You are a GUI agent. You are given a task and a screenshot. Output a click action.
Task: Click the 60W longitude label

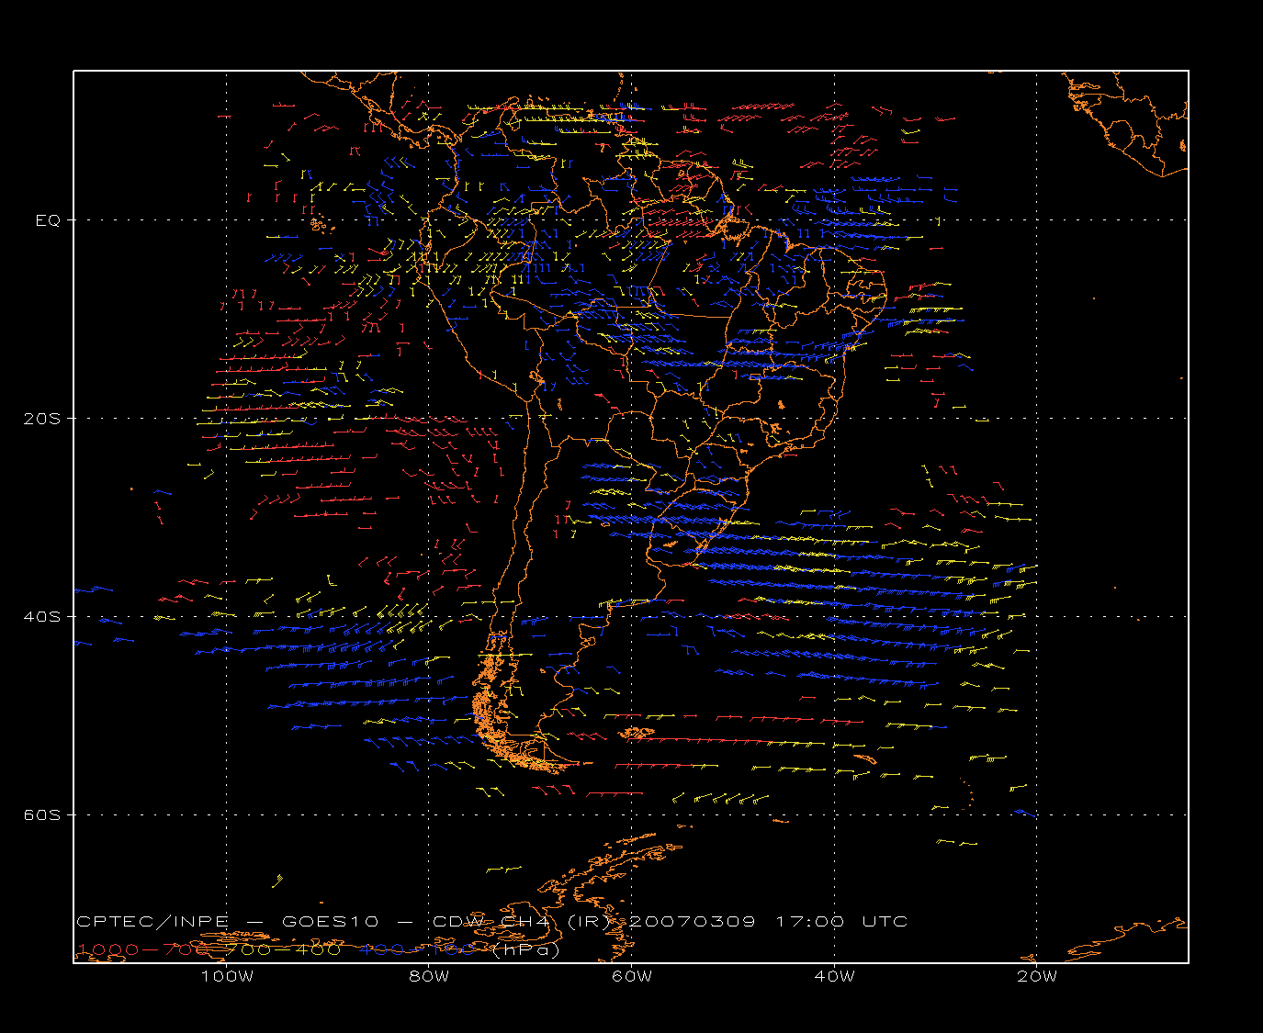click(632, 976)
